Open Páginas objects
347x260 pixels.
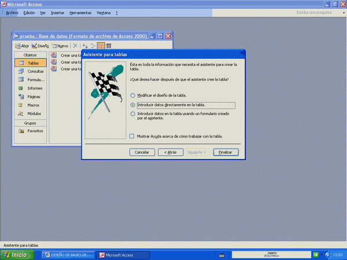point(31,96)
